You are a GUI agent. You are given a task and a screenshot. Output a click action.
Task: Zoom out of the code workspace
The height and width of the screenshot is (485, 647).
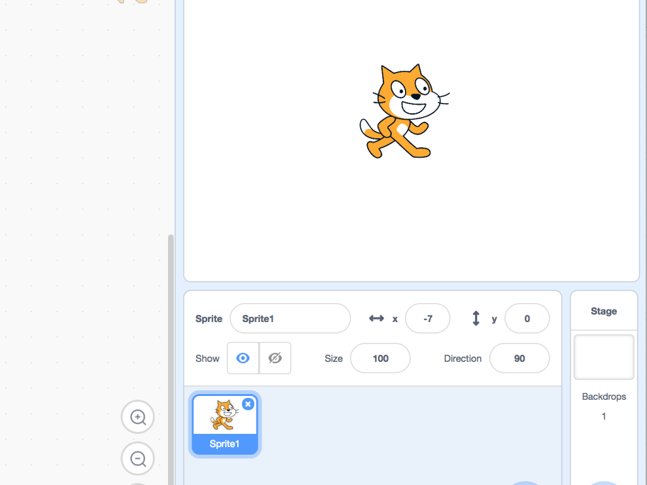tap(138, 458)
